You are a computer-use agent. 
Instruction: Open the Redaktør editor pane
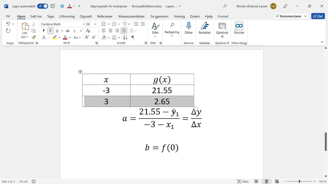(205, 28)
